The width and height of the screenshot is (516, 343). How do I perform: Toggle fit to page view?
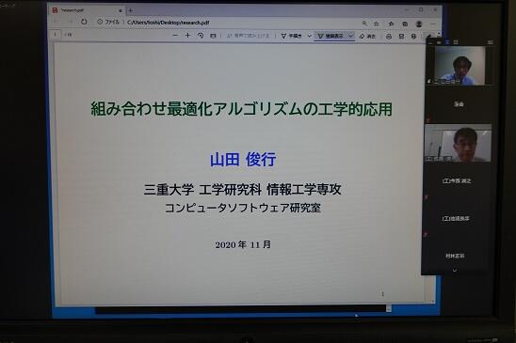point(213,36)
